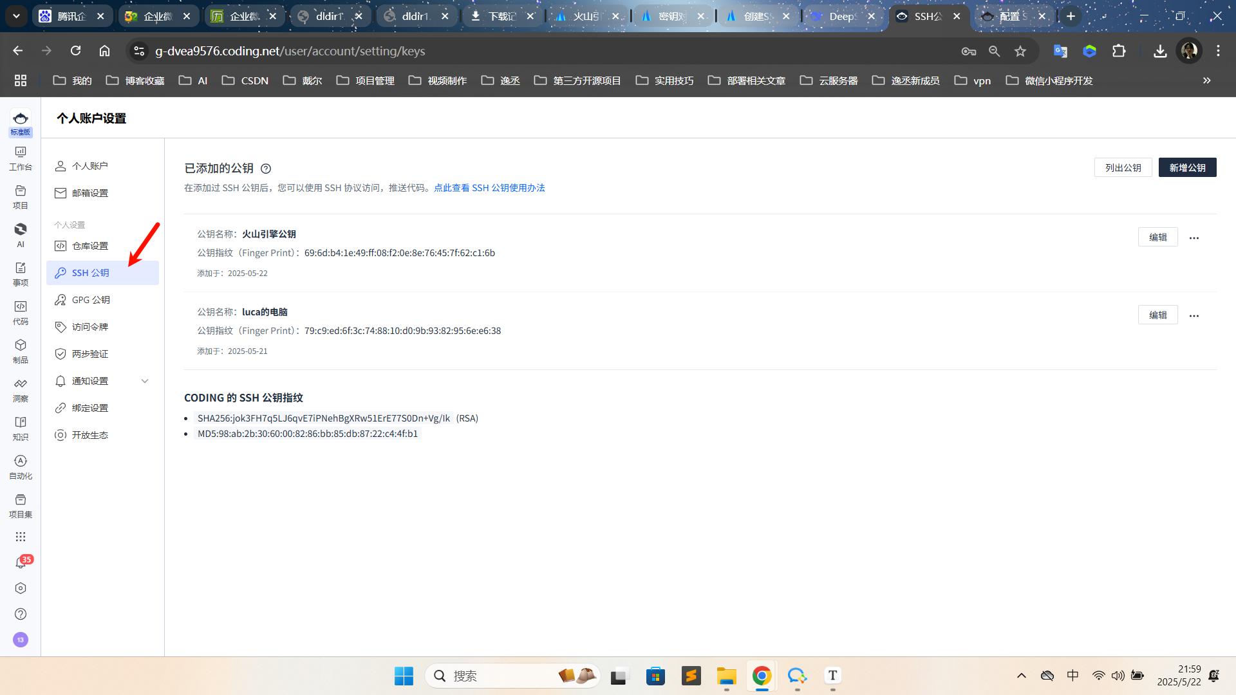This screenshot has height=695, width=1236.
Task: Select 访问令牌 in settings menu
Action: [90, 327]
